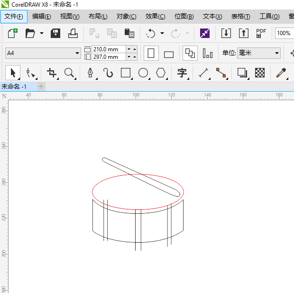The image size is (294, 293).
Task: Add a new document tab with plus
Action: [x=41, y=86]
